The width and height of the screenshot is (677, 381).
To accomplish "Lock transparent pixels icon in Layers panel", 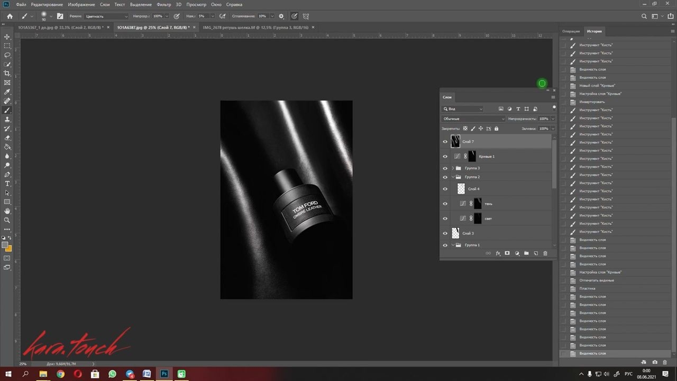I will (465, 129).
